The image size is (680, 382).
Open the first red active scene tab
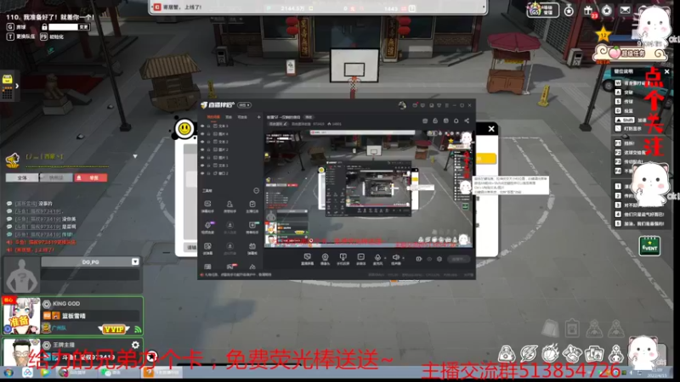(x=213, y=117)
